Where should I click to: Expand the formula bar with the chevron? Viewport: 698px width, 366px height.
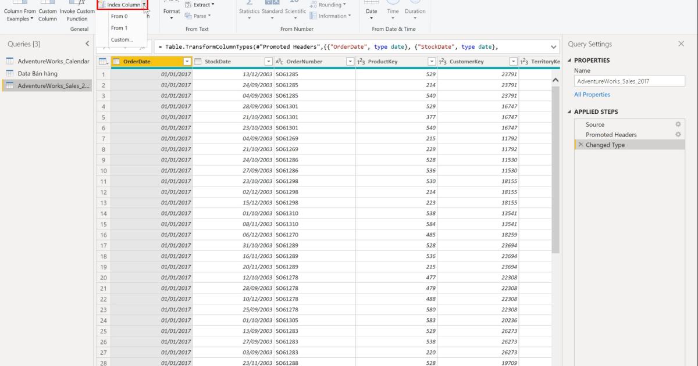552,46
